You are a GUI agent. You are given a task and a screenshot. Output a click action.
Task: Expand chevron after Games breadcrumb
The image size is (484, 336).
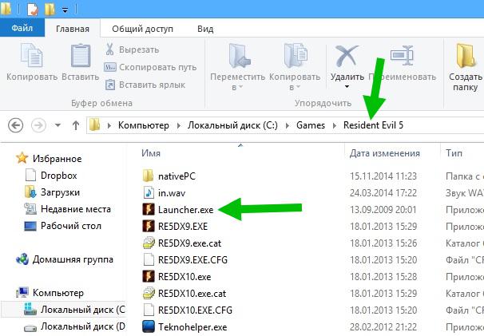tap(335, 125)
